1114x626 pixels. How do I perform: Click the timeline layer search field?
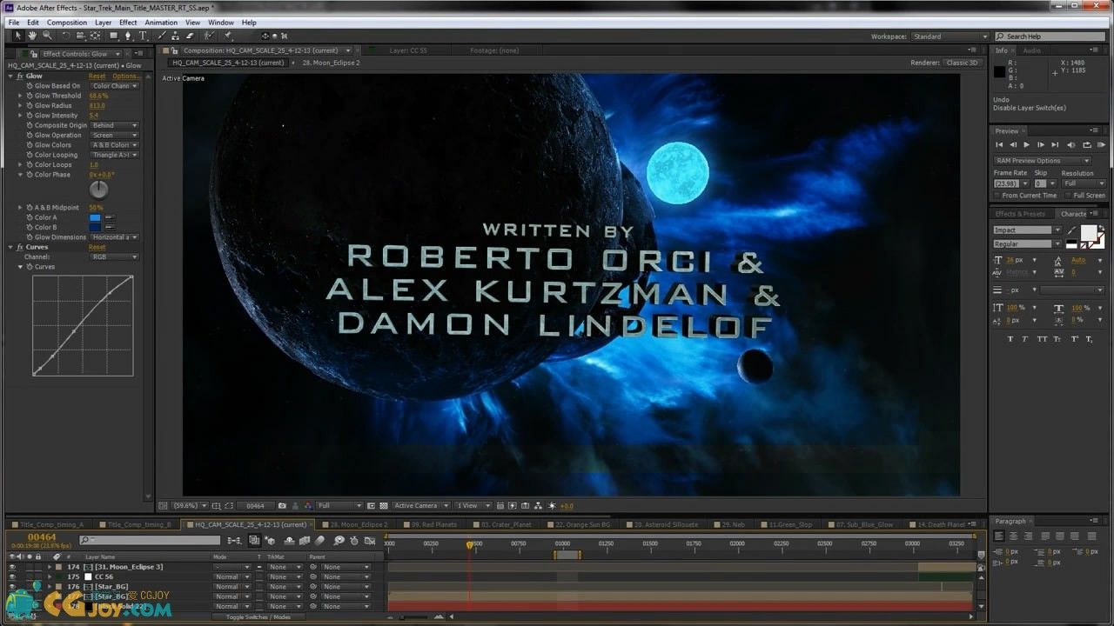click(x=151, y=541)
